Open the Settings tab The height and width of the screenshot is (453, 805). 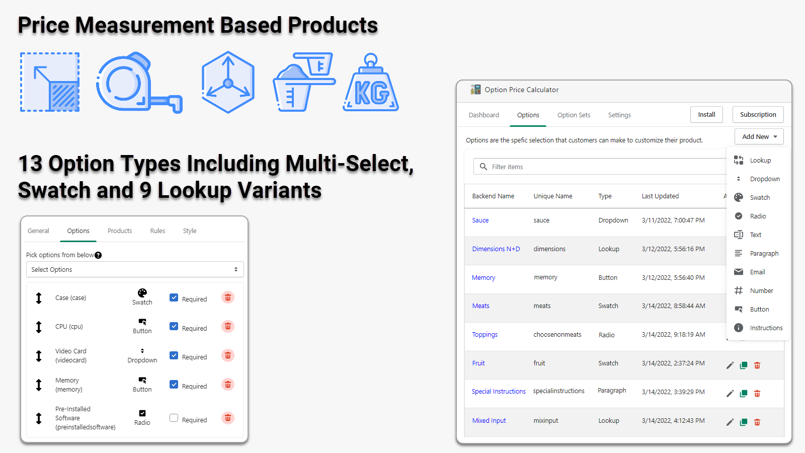[x=619, y=115]
